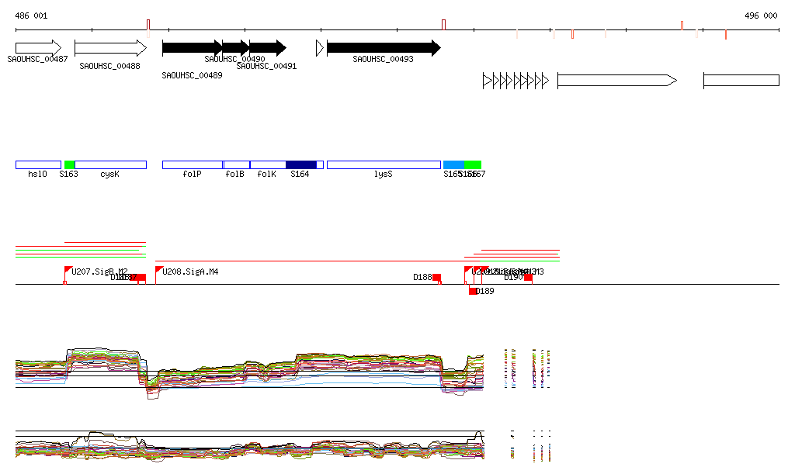Click the SAOUHSC_00487 gene arrow
The width and height of the screenshot is (795, 474).
38,48
